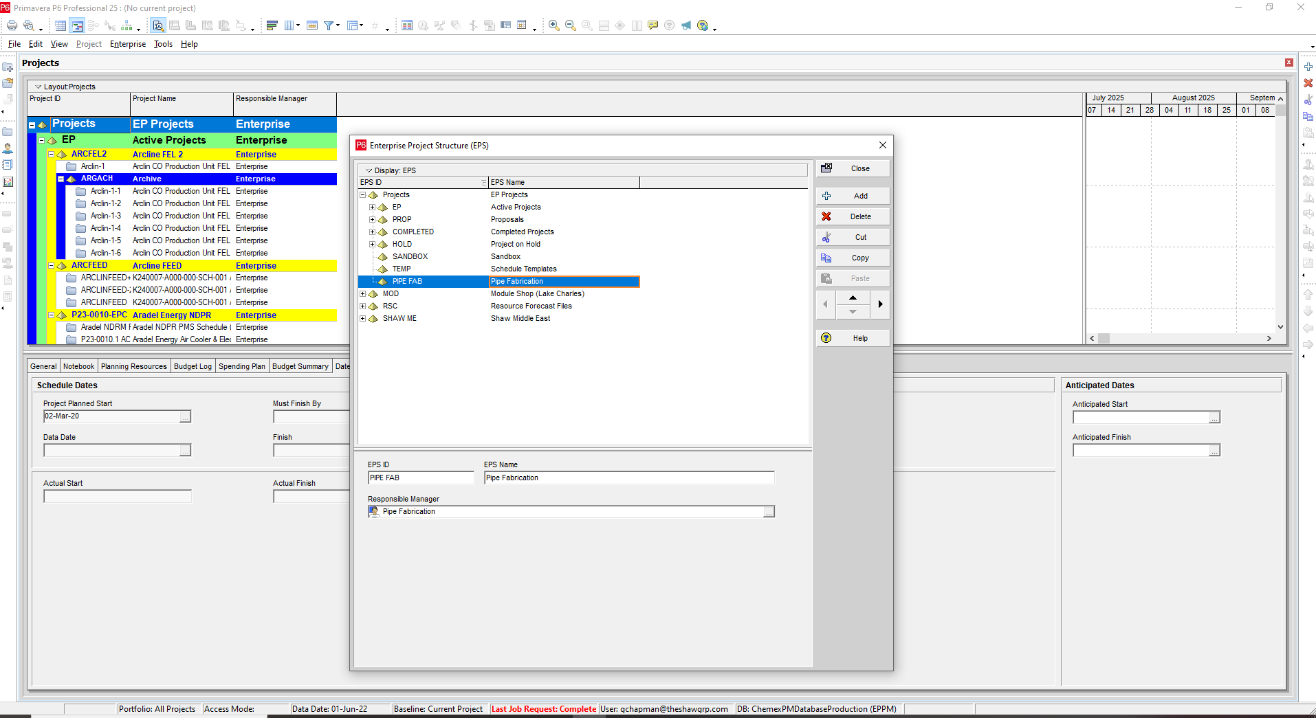Open the Display: EPS options dropdown
Viewport: 1316px width, 718px height.
tap(369, 170)
